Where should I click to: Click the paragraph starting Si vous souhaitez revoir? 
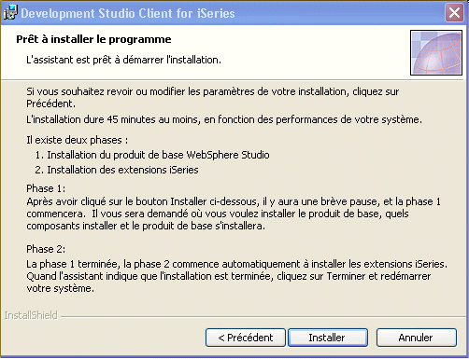click(213, 98)
